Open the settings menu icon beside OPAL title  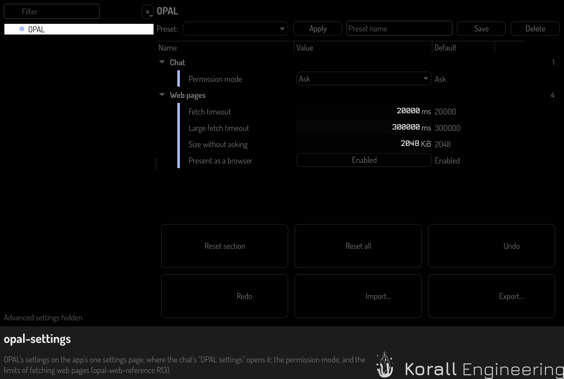[x=148, y=12]
